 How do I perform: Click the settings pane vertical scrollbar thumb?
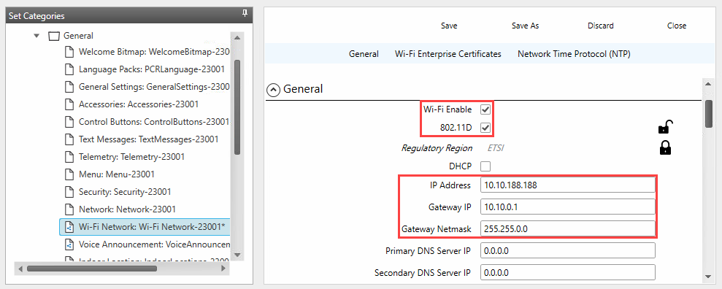709,114
